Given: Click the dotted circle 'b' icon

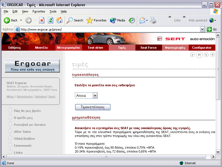Looking at the screenshot, I should click(206, 55).
